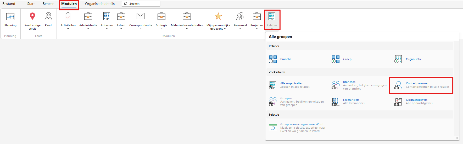Image resolution: width=463 pixels, height=144 pixels.
Task: Open the Planning calendar icon
Action: click(x=10, y=16)
